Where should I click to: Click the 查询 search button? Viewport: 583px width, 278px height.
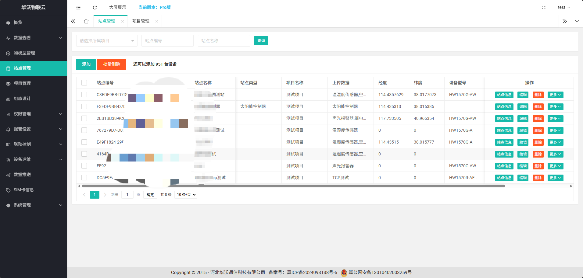tap(261, 41)
